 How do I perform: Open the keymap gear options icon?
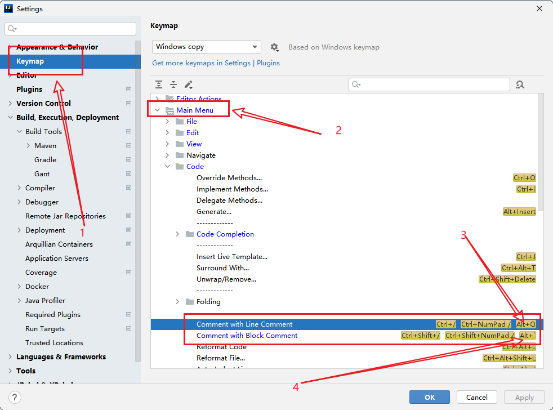[274, 47]
